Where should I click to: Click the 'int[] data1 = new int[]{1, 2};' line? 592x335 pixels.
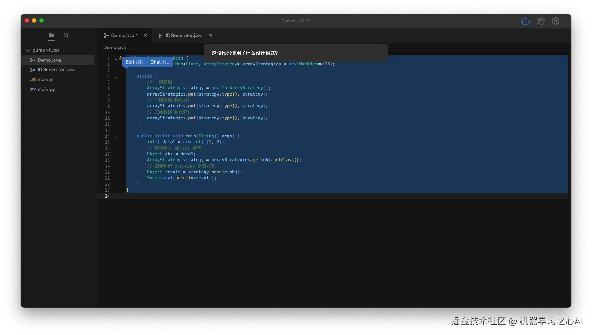coord(185,142)
